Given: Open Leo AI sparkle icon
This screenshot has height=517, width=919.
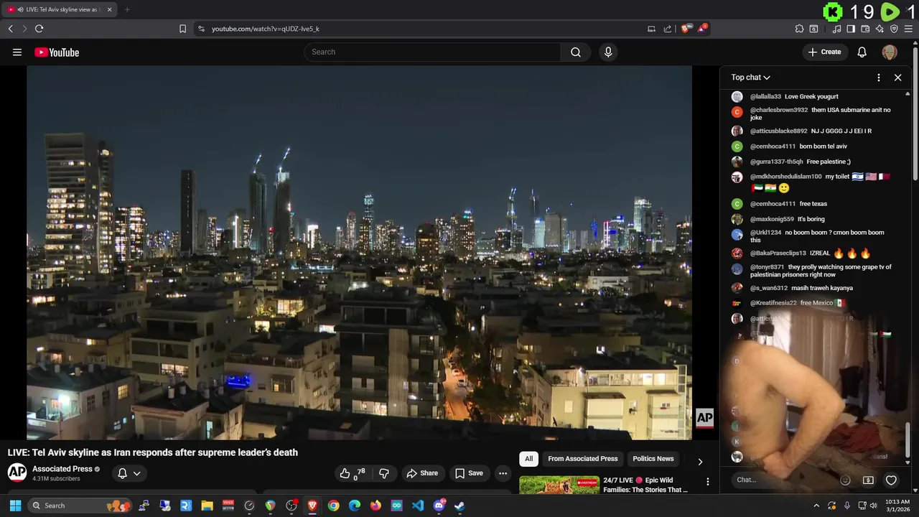Looking at the screenshot, I should (880, 29).
